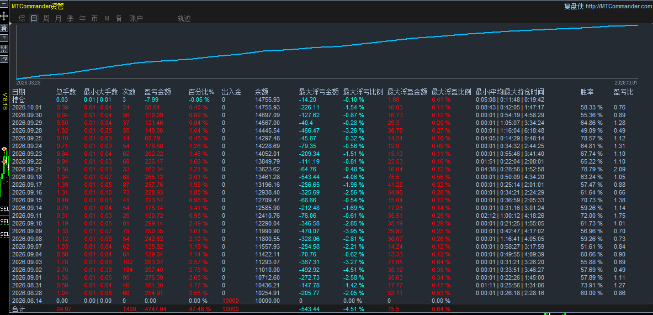Screen dimensions: 653x315
Task: Click chart end date label 2026.10.01
Action: (x=626, y=82)
